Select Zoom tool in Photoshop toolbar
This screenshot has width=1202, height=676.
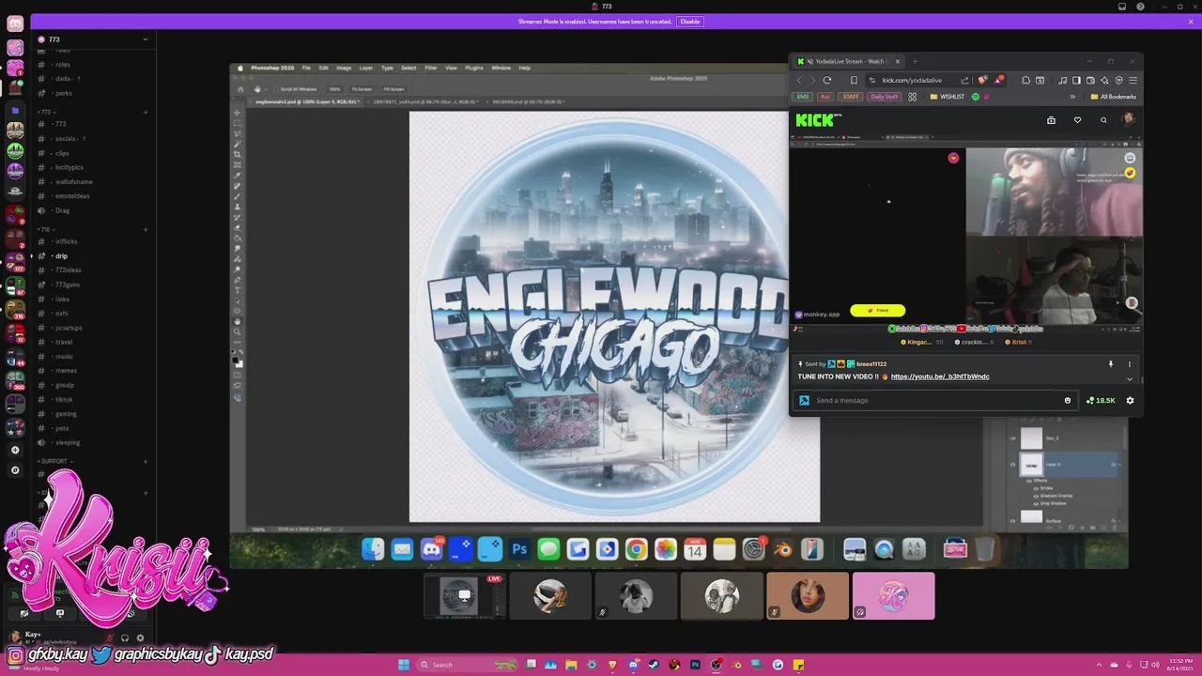click(x=237, y=331)
